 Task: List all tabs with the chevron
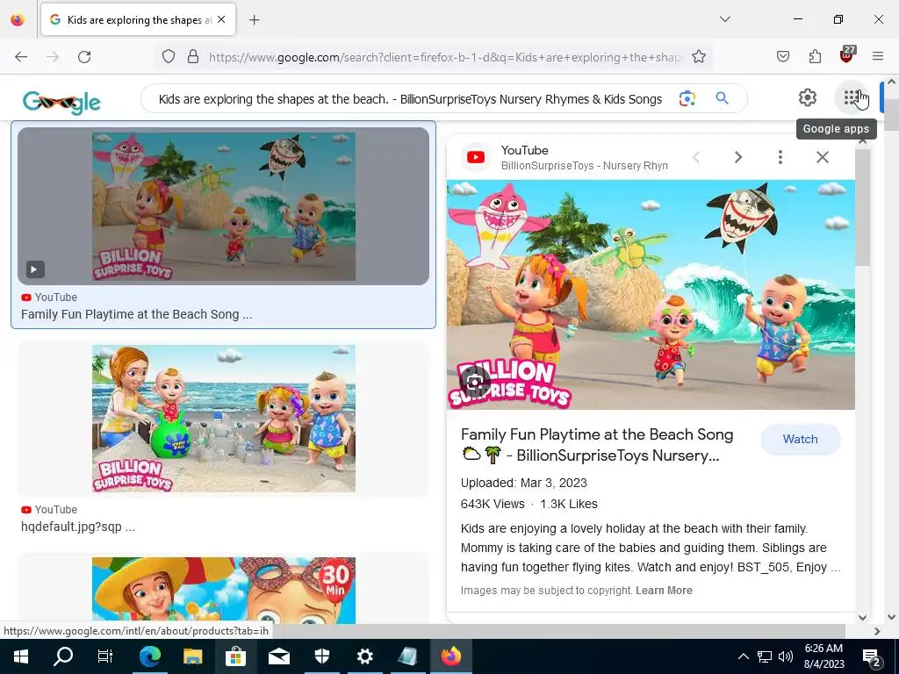point(724,19)
